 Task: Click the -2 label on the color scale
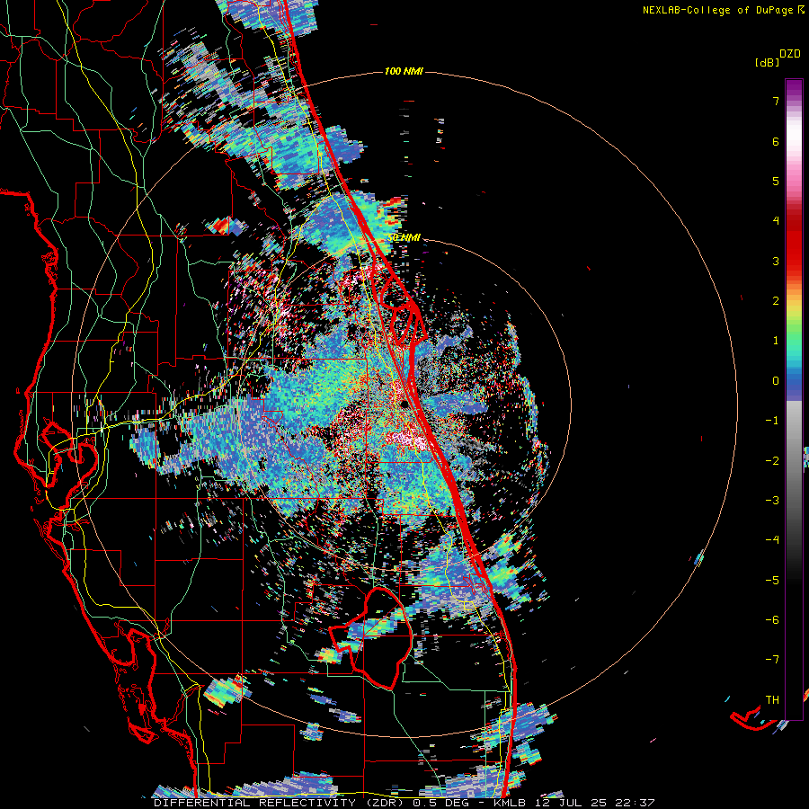click(x=772, y=461)
